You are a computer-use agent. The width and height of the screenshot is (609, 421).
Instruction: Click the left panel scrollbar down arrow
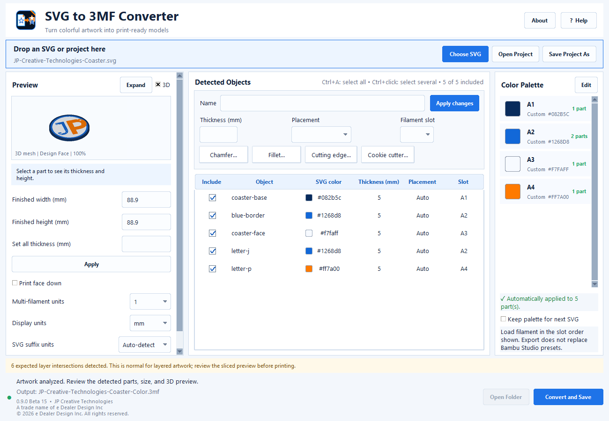[x=179, y=351]
